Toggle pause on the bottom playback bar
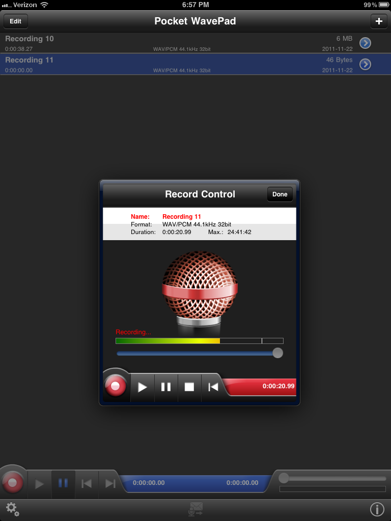The height and width of the screenshot is (521, 391). tap(63, 483)
